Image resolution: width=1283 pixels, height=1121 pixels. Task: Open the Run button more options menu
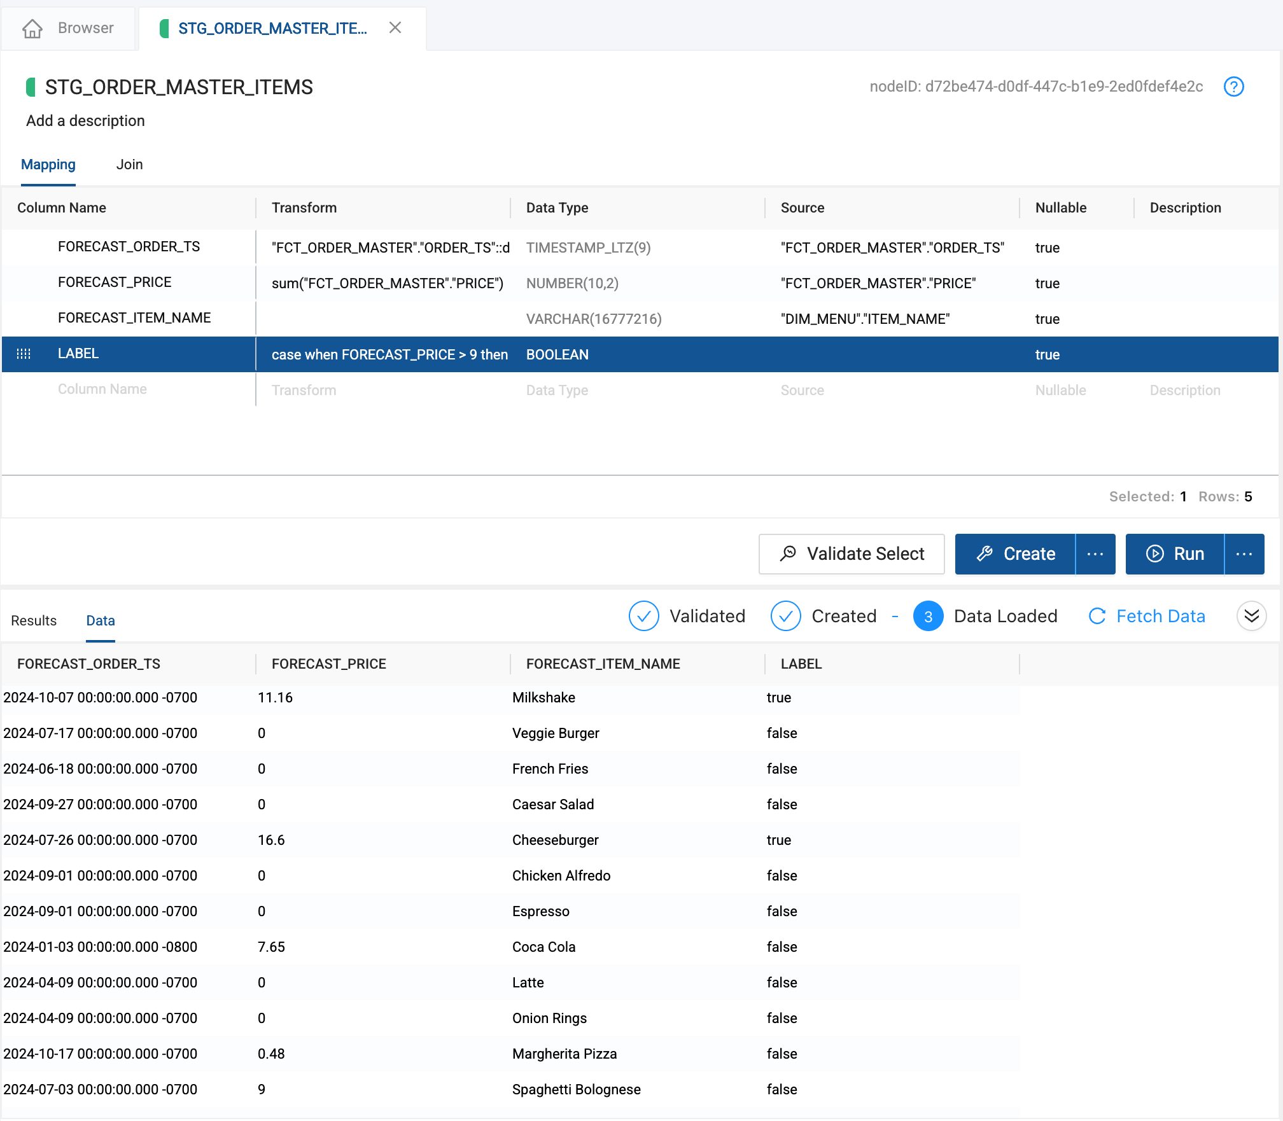[x=1244, y=554]
